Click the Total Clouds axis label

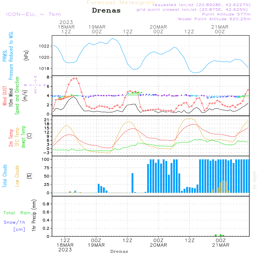pos(5,176)
